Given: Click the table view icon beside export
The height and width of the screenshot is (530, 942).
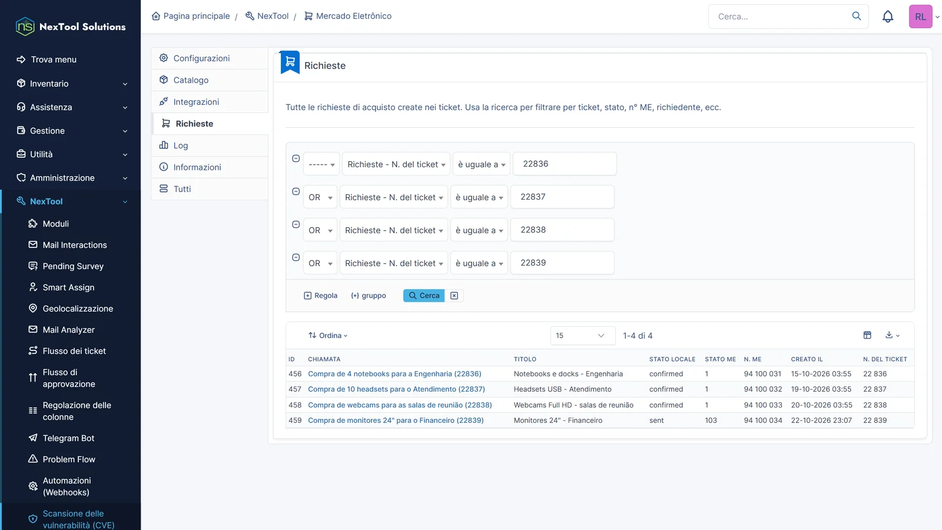Looking at the screenshot, I should point(867,335).
